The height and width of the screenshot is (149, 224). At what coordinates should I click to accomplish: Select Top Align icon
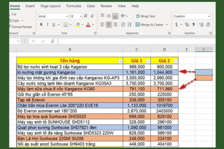point(102,16)
